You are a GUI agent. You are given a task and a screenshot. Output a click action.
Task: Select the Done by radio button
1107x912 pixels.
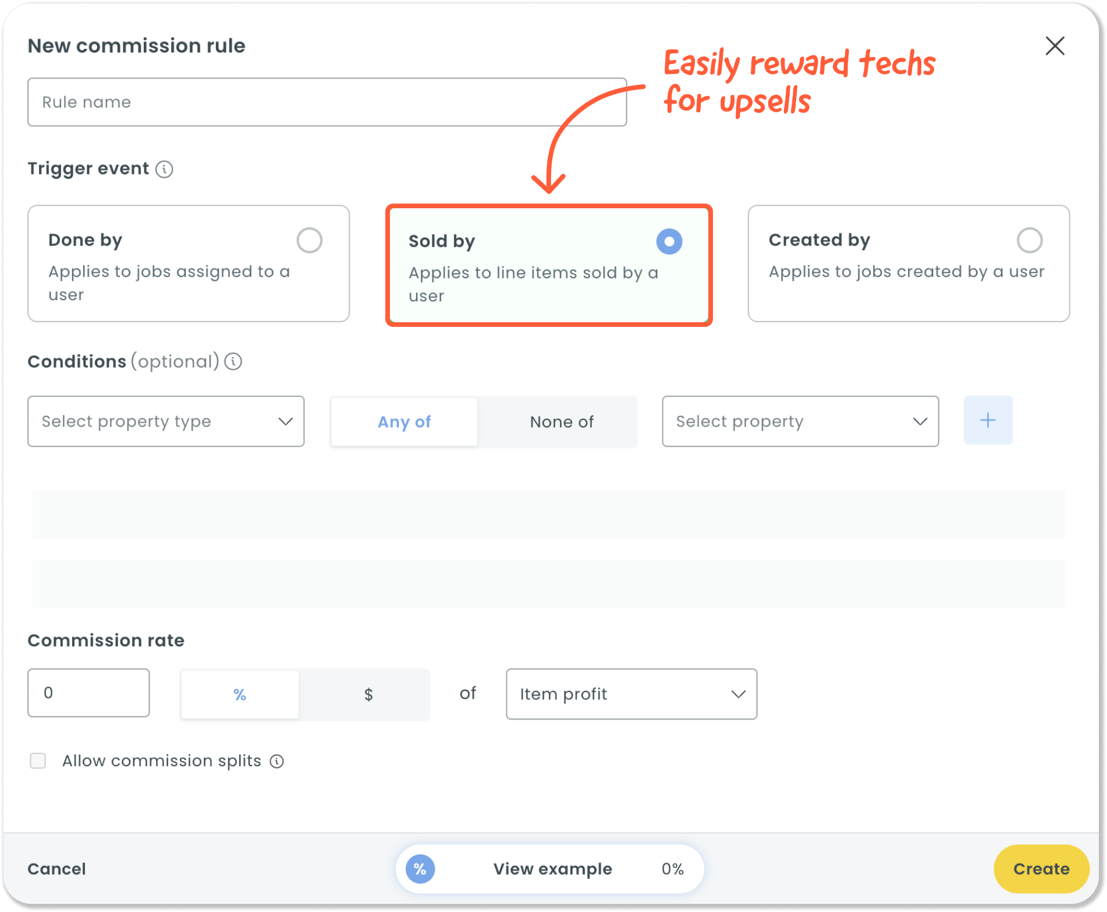tap(309, 240)
